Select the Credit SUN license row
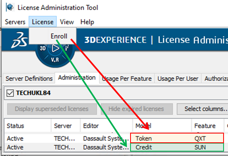The height and width of the screenshot is (156, 228). click(x=114, y=147)
